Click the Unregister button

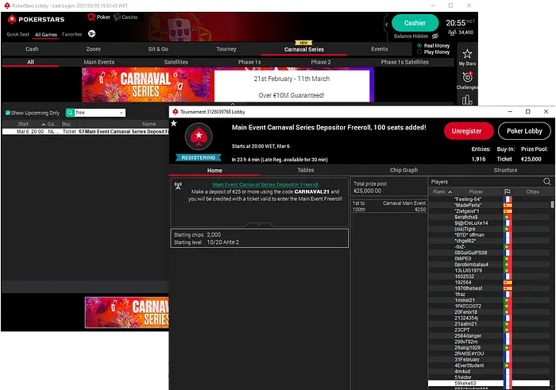click(469, 131)
